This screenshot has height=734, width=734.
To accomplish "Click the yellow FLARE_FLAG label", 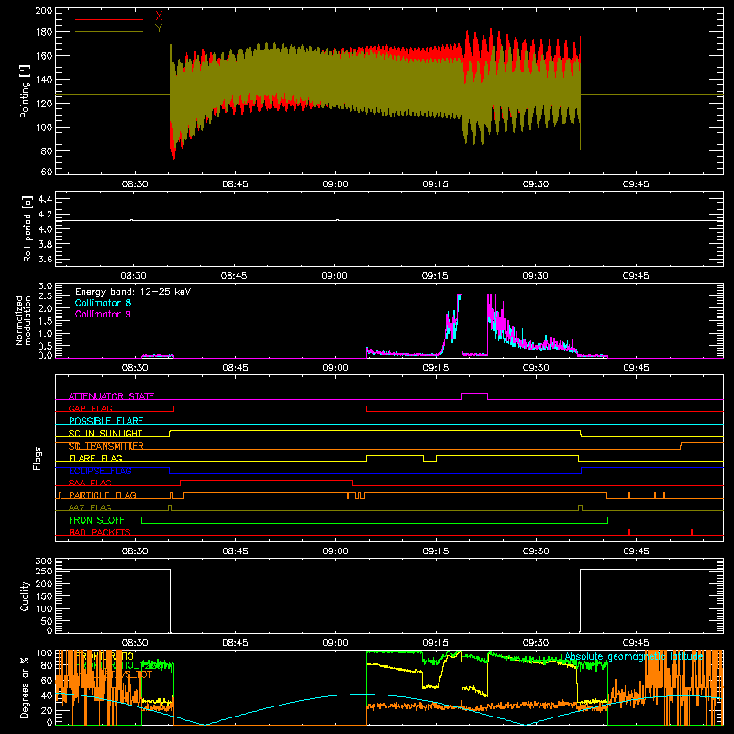I will click(95, 458).
